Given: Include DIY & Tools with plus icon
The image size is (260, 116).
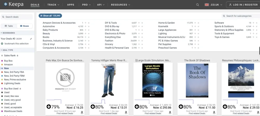Looking at the screenshot, I should 139,23.
